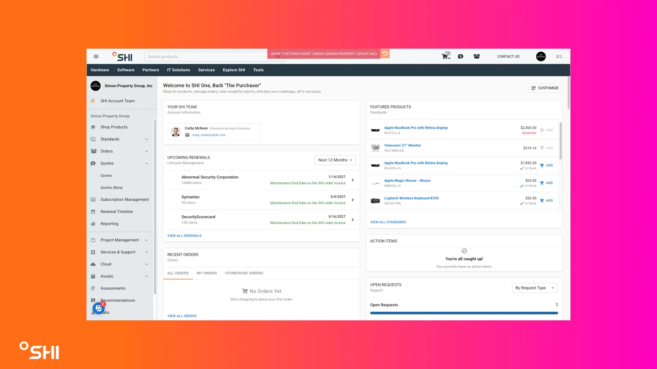The height and width of the screenshot is (369, 657).
Task: Click the Customize button
Action: pos(545,88)
